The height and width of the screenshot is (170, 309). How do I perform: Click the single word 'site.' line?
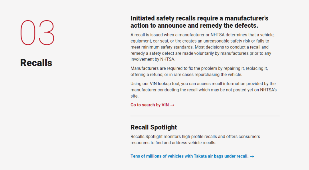pyautogui.click(x=134, y=96)
